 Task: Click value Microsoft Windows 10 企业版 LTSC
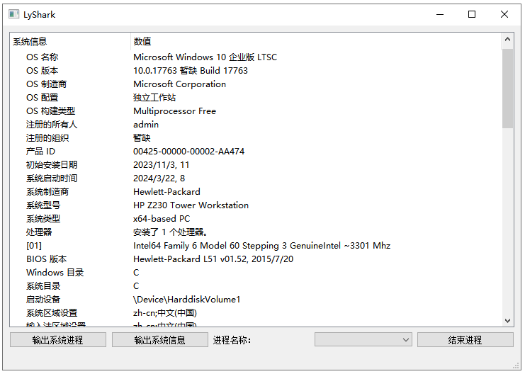pyautogui.click(x=205, y=57)
